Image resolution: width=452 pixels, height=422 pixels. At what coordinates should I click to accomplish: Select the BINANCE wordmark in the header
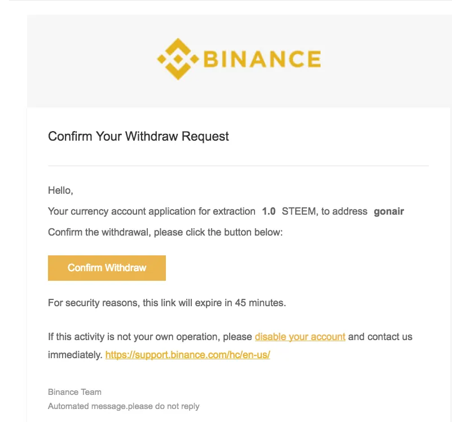pos(262,58)
